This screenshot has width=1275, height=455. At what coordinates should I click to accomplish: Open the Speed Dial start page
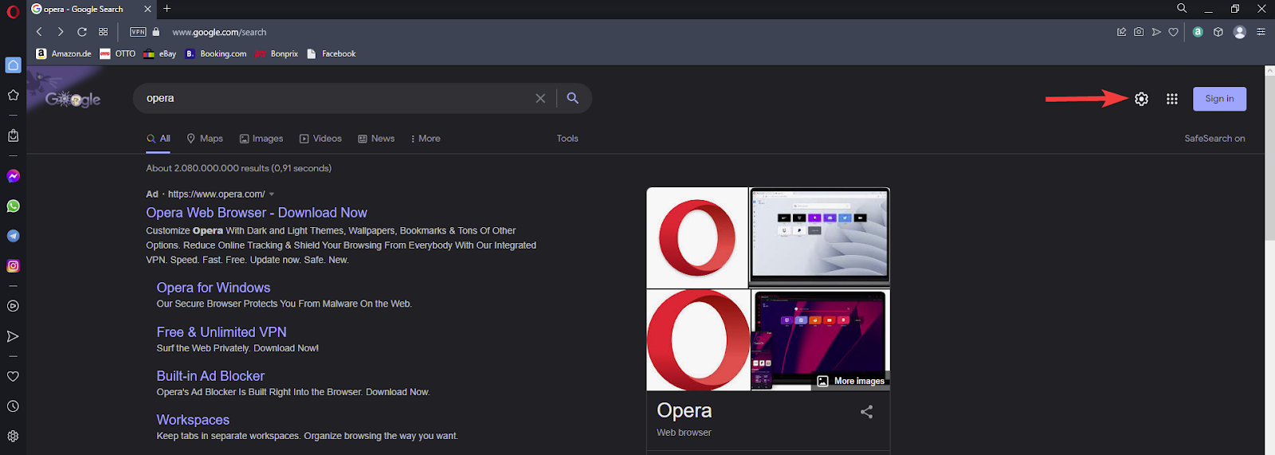pos(104,32)
